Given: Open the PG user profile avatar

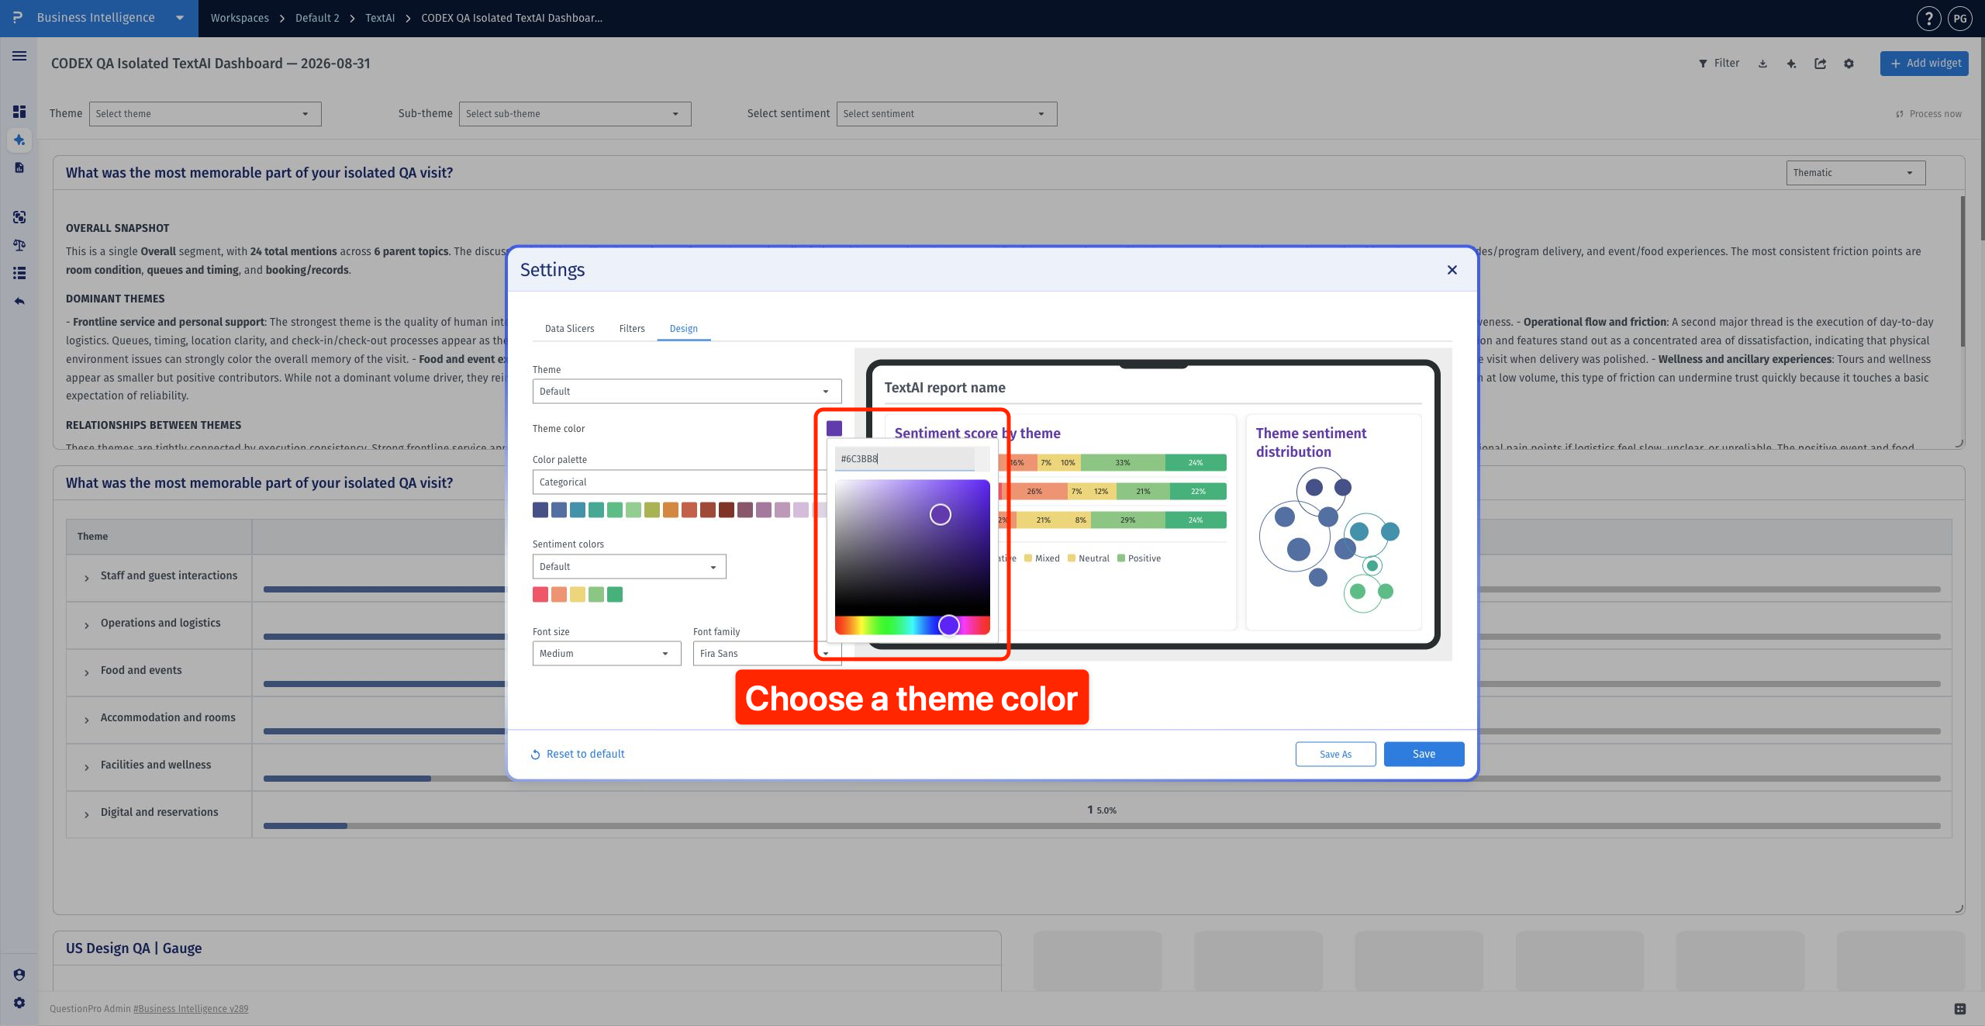Looking at the screenshot, I should [1960, 19].
